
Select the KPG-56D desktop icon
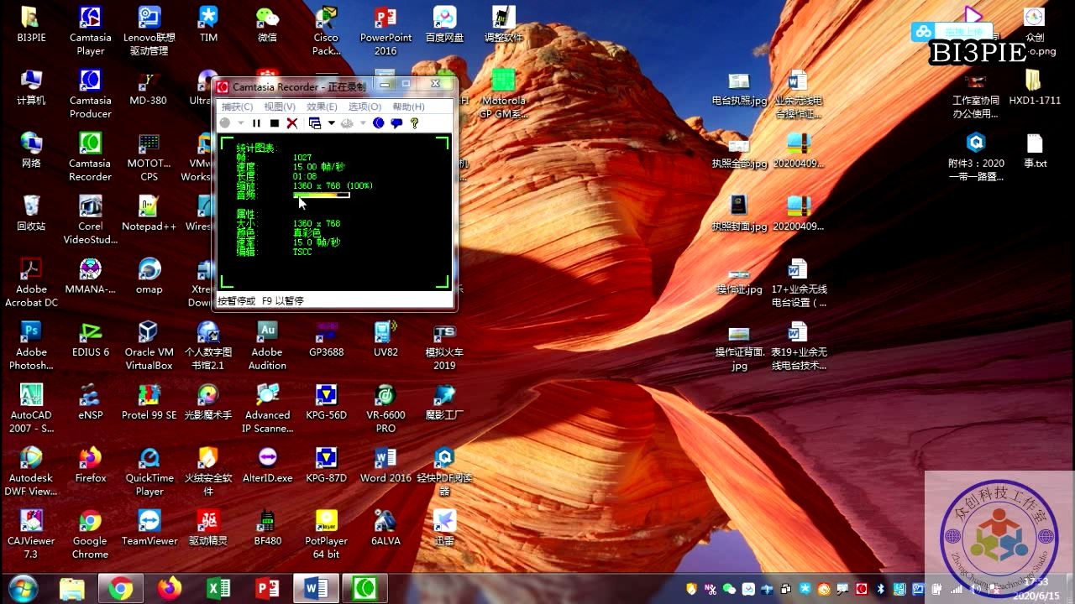(326, 402)
